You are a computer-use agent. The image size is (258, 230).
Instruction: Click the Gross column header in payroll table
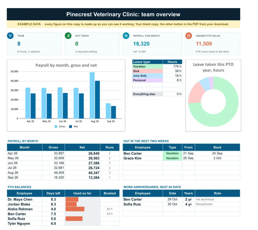click(x=53, y=147)
